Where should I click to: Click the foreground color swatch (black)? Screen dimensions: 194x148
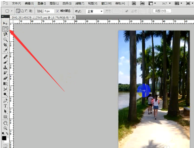[x=4, y=138]
